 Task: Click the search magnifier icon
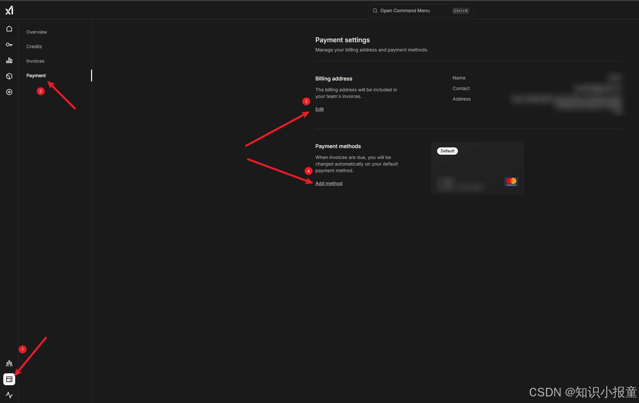tap(375, 11)
